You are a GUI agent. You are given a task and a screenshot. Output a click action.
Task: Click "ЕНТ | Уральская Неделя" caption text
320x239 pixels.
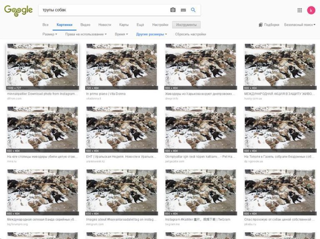click(121, 157)
